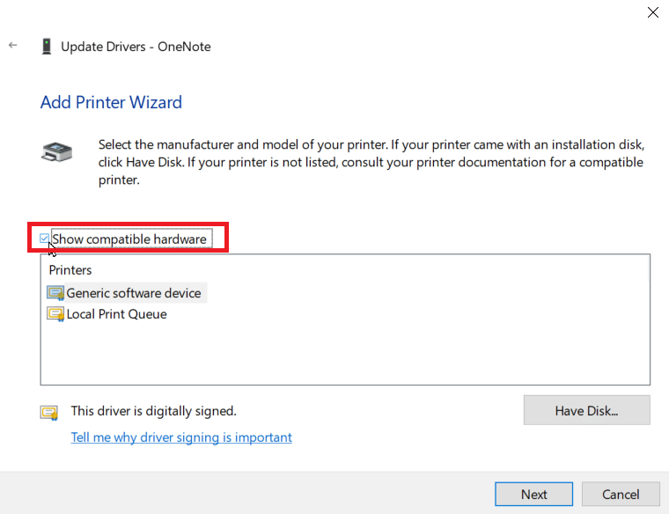Click the Have Disk... button
The image size is (669, 514).
[586, 410]
